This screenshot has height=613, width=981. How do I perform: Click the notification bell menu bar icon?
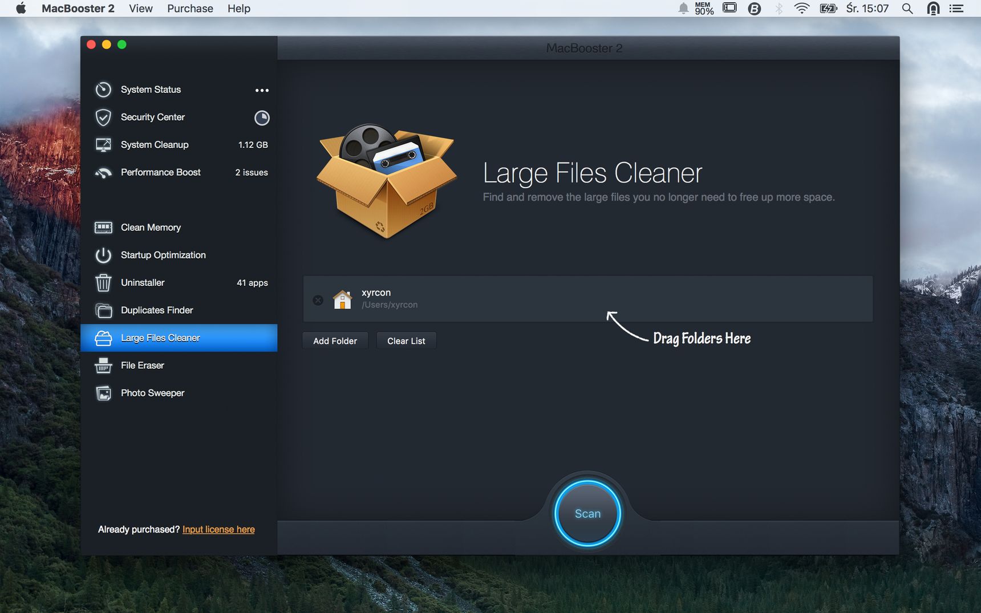coord(683,9)
